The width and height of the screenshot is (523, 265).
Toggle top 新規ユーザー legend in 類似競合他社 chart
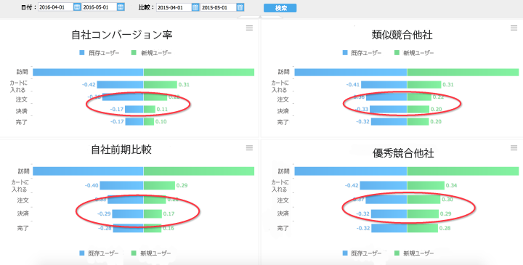pos(414,53)
